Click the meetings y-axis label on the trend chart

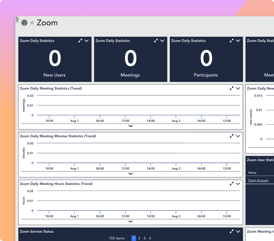(x=24, y=105)
